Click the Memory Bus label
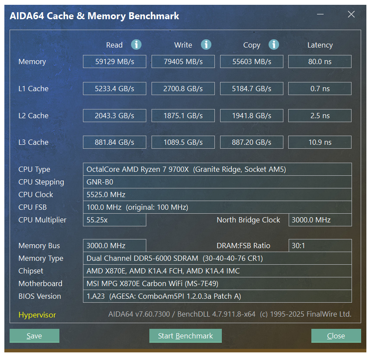This screenshot has width=369, height=355. tap(39, 246)
